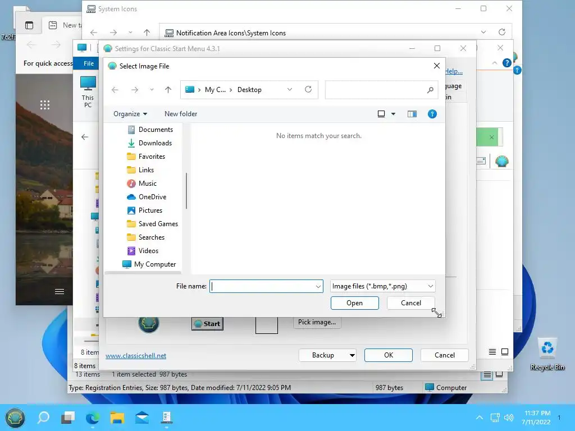
Task: Click Open button in file dialog
Action: pyautogui.click(x=355, y=303)
